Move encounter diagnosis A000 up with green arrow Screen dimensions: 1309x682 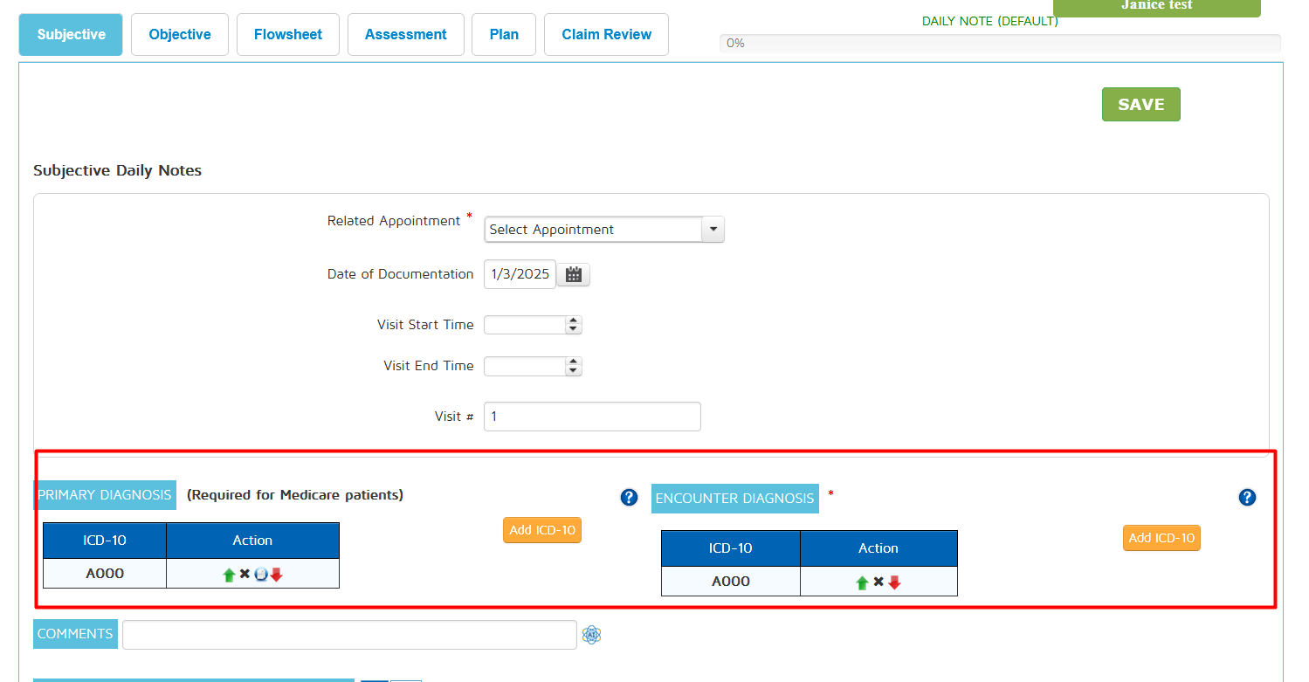tap(862, 582)
